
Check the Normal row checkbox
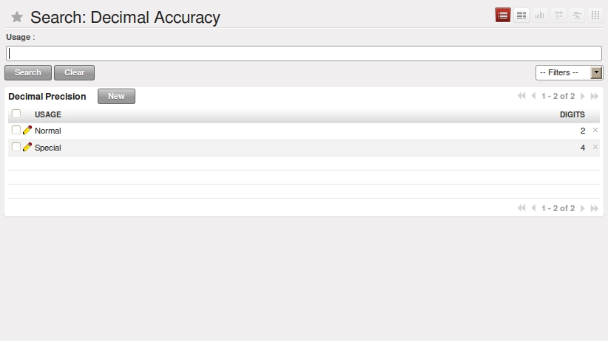[x=16, y=130]
